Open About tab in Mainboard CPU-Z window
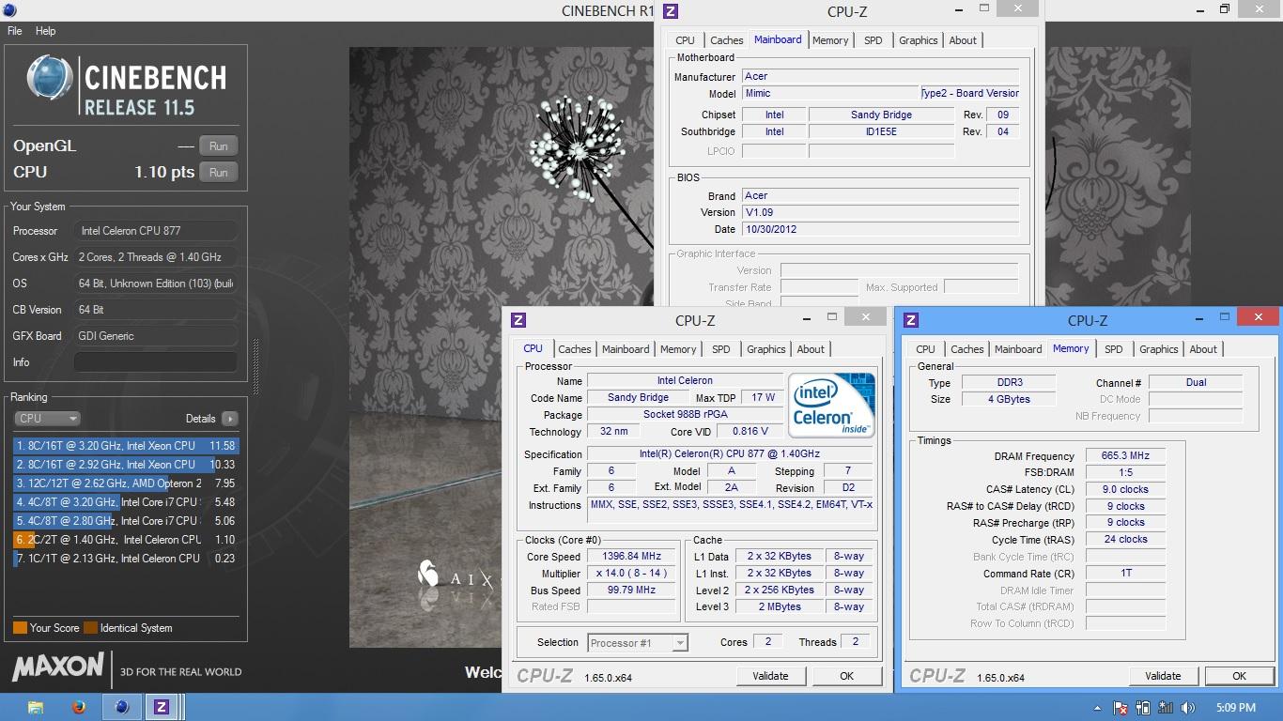1283x721 pixels. point(963,40)
